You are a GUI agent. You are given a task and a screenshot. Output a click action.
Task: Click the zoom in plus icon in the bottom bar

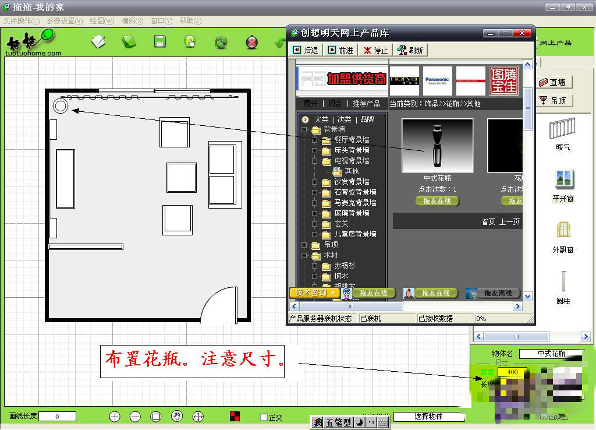tap(115, 417)
